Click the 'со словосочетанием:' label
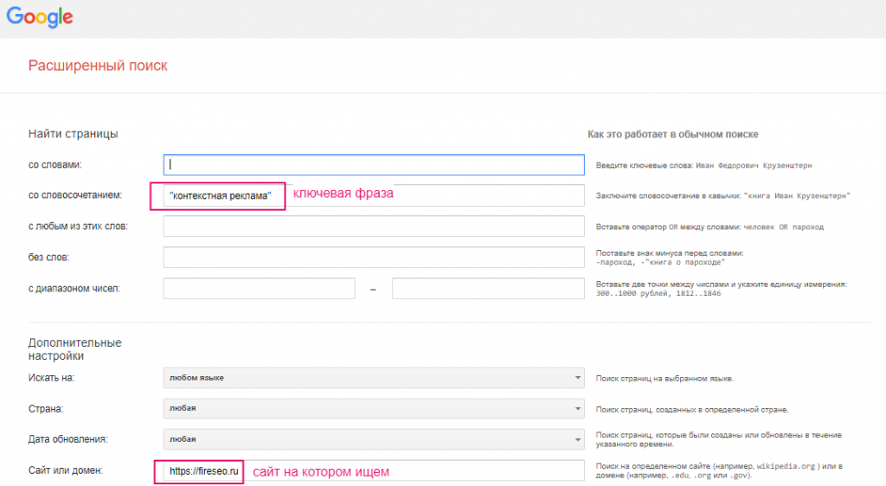886x486 pixels. click(x=74, y=195)
